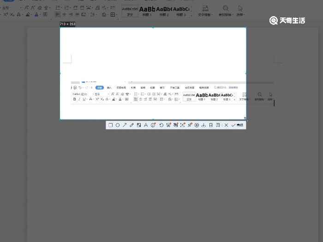
Task: Cancel the screenshot with the X icon
Action: [226, 125]
